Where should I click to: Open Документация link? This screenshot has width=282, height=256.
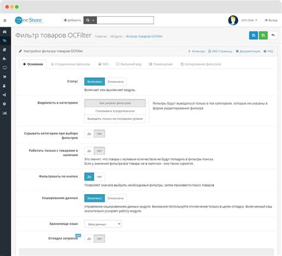click(x=248, y=51)
